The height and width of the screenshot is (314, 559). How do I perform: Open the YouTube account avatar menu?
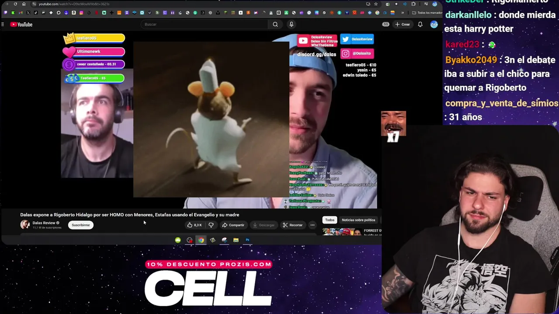(x=434, y=24)
